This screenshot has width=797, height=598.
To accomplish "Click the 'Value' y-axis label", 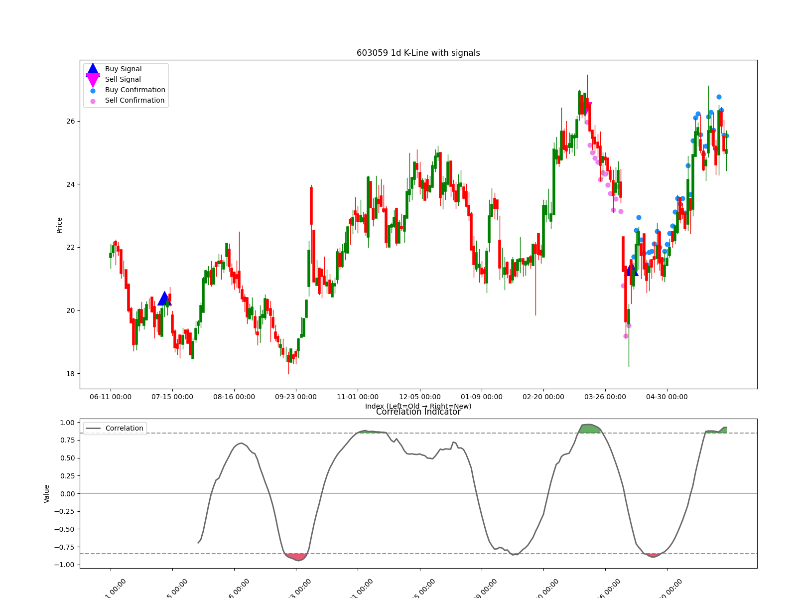I will click(47, 494).
